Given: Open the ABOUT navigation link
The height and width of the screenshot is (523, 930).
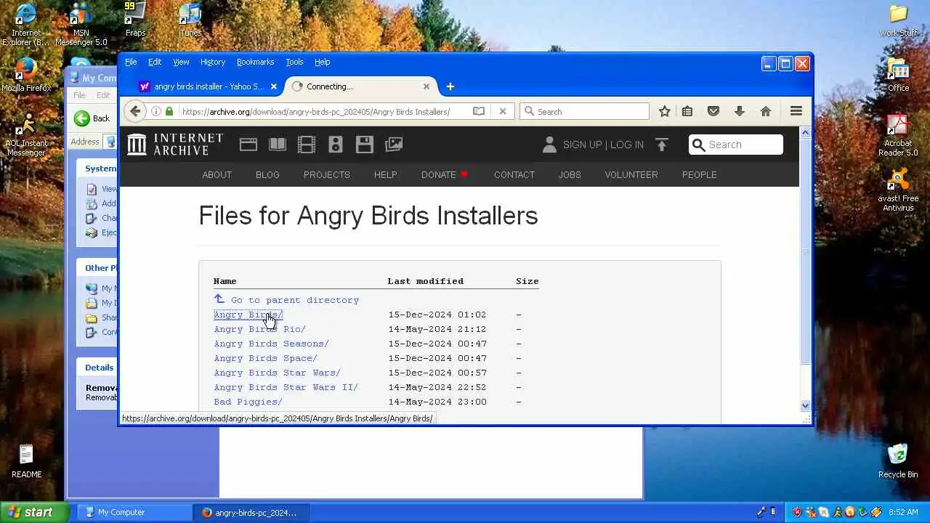Looking at the screenshot, I should [217, 174].
